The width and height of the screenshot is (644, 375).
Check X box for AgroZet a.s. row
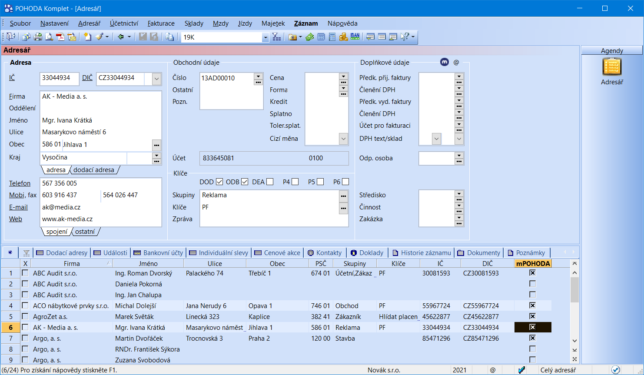pyautogui.click(x=25, y=316)
